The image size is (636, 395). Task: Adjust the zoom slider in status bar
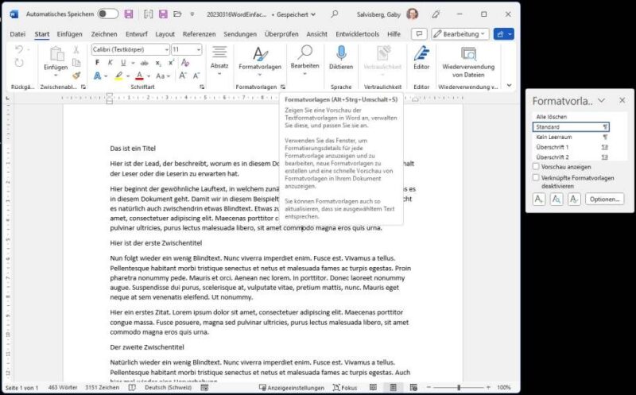pyautogui.click(x=459, y=387)
